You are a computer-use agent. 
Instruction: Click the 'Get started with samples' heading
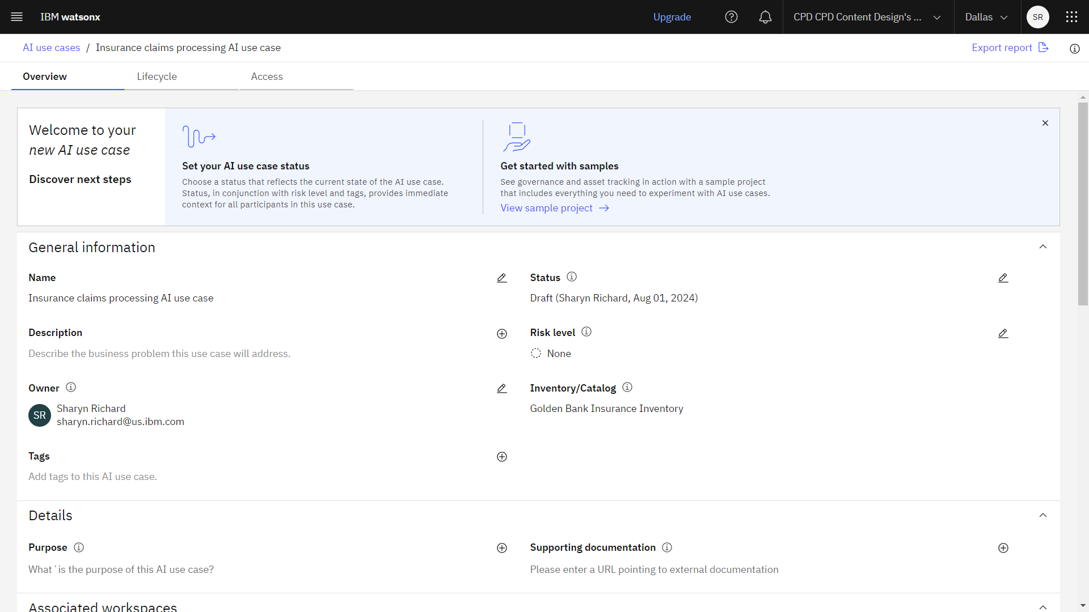(559, 166)
